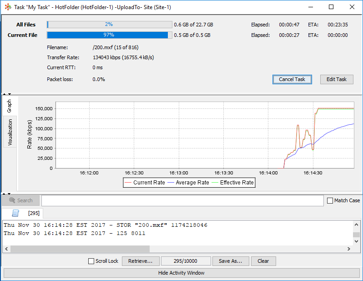Select the Graph tab

click(10, 107)
